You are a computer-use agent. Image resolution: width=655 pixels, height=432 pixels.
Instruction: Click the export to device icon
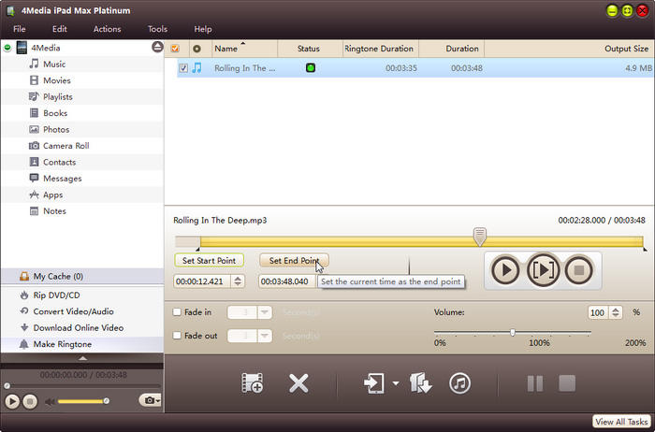pyautogui.click(x=375, y=382)
